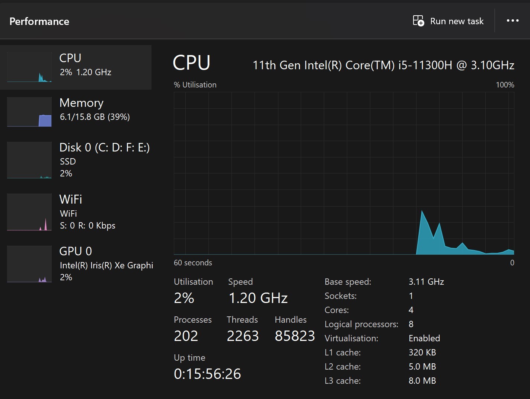The image size is (530, 399).
Task: Click the Run new task text
Action: [457, 21]
